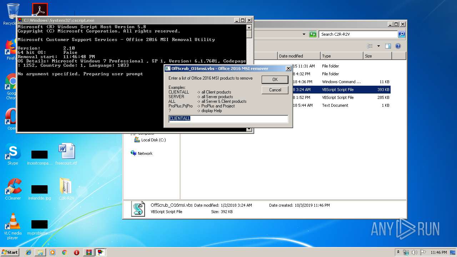
Task: Select C2R-R2V zipped folder on desktop
Action: [66, 189]
